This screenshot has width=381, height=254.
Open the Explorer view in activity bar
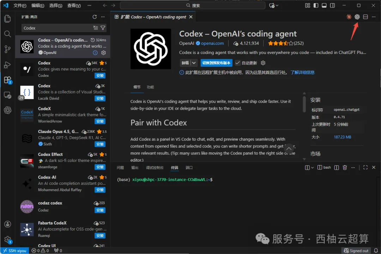[x=7, y=19]
